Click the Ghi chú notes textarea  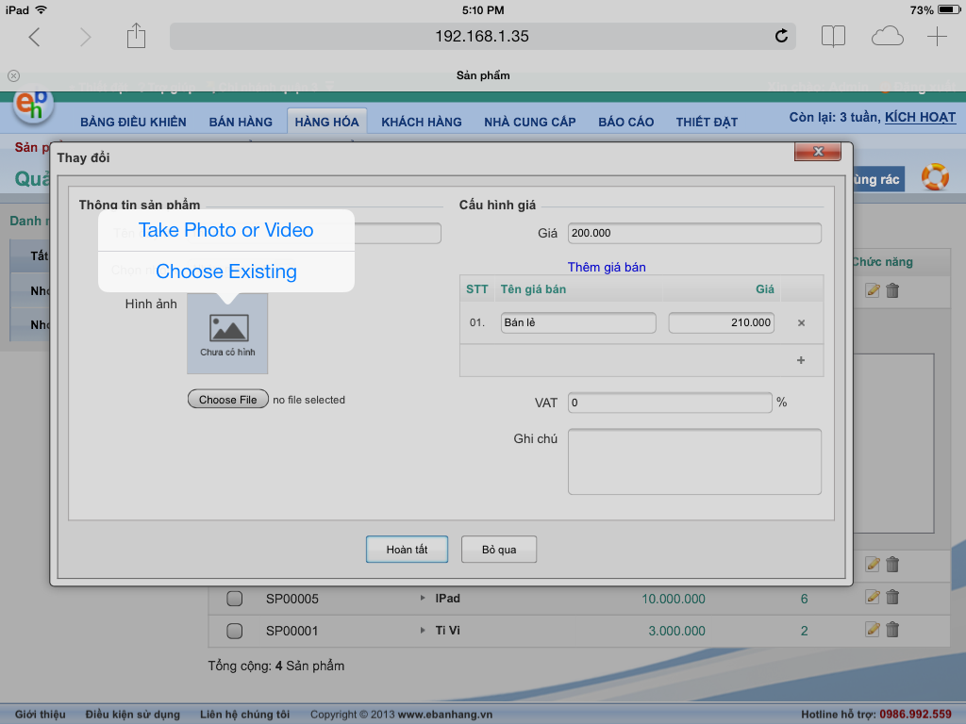coord(694,462)
